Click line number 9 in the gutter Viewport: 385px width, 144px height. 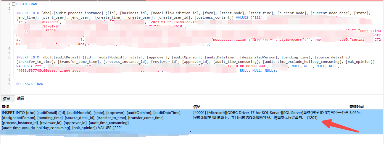click(9, 84)
